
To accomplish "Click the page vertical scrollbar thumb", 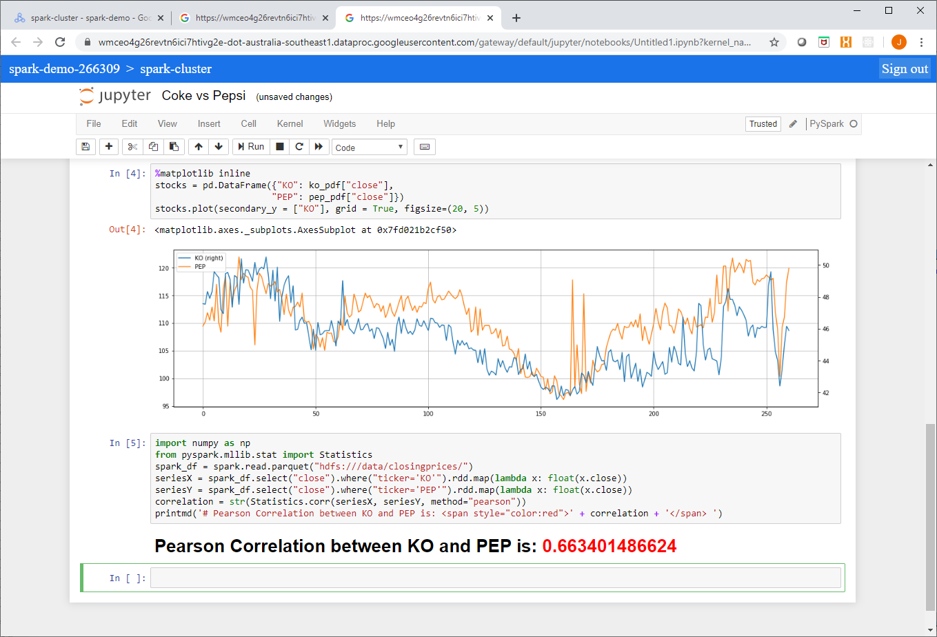I will click(x=931, y=518).
